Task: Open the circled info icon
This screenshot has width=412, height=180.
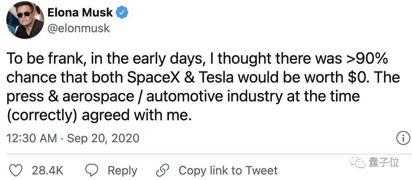Action: (402, 138)
